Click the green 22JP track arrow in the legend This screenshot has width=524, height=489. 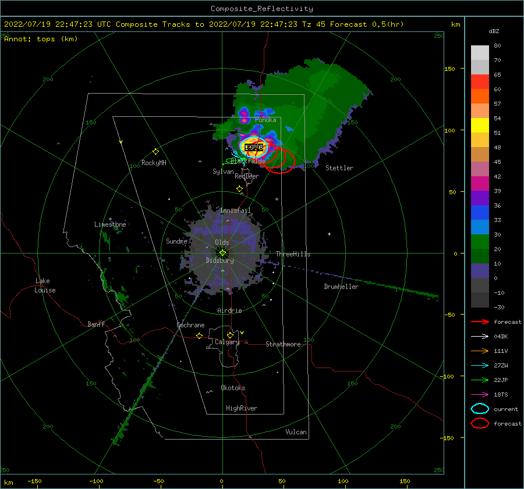[480, 380]
